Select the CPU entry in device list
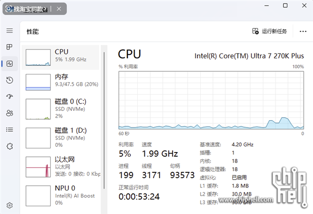The height and width of the screenshot is (214, 313). point(62,57)
